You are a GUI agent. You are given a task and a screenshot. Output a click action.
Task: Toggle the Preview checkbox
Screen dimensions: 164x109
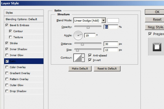pyautogui.click(x=150, y=34)
